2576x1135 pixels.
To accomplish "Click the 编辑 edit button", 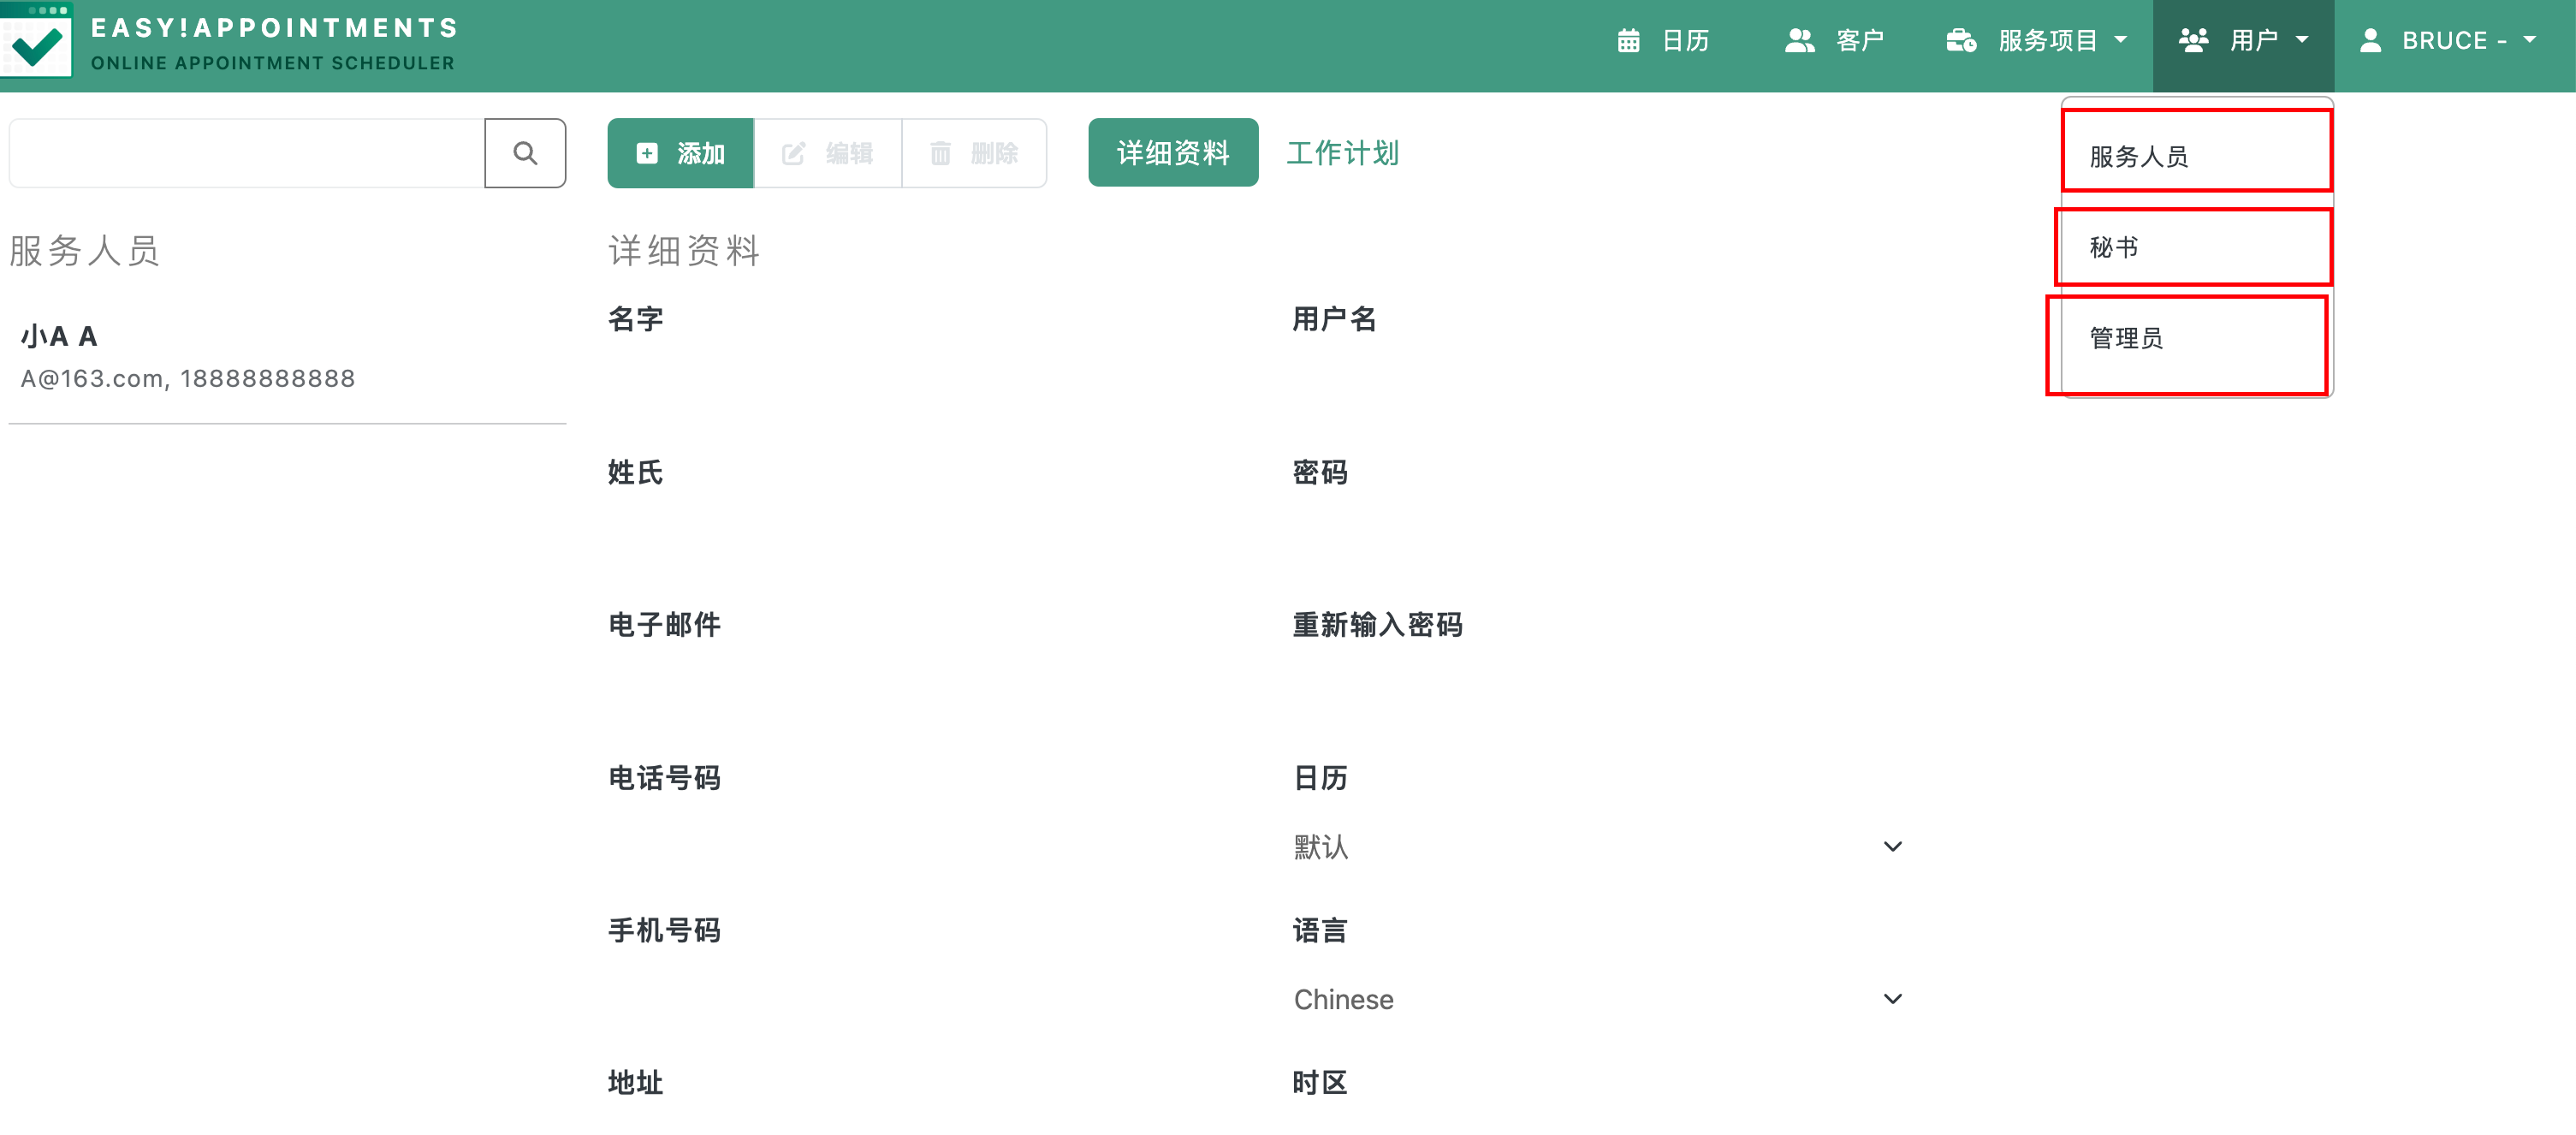I will pyautogui.click(x=828, y=153).
